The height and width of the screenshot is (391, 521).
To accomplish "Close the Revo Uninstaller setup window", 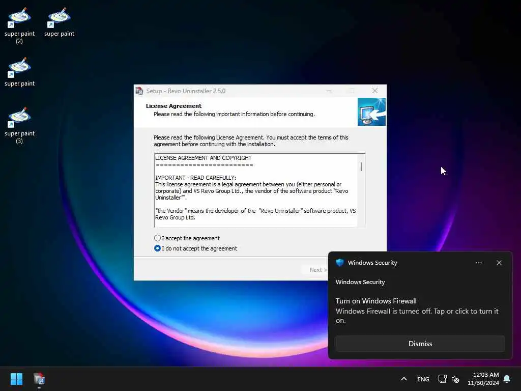I will (375, 91).
